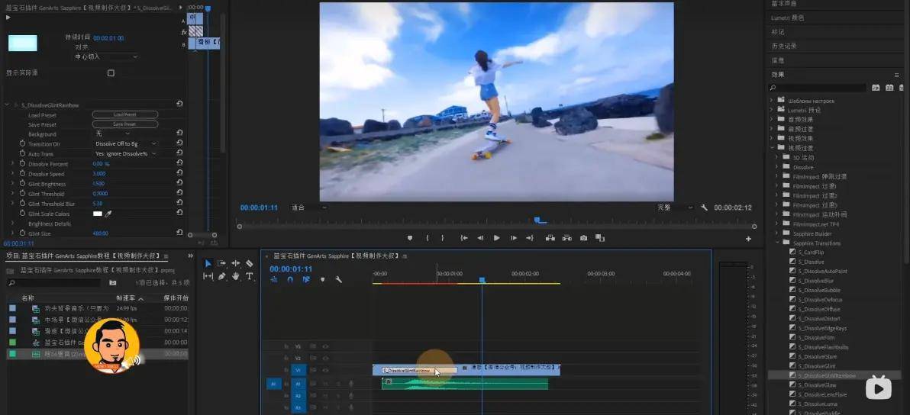Select the Type tool
This screenshot has height=415, width=910.
pyautogui.click(x=250, y=276)
